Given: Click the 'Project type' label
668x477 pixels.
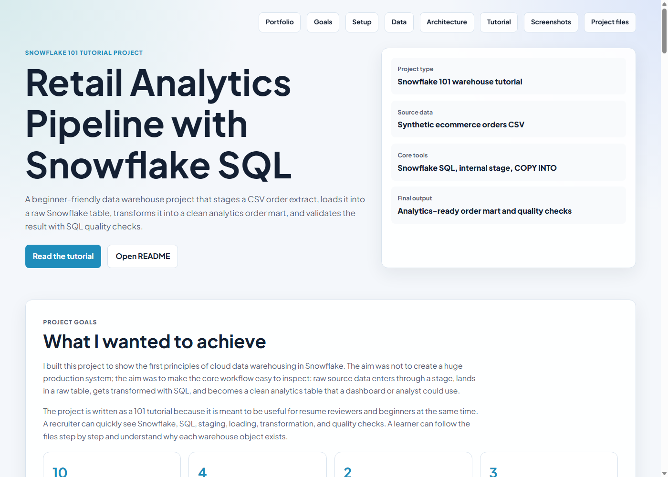Looking at the screenshot, I should coord(416,69).
